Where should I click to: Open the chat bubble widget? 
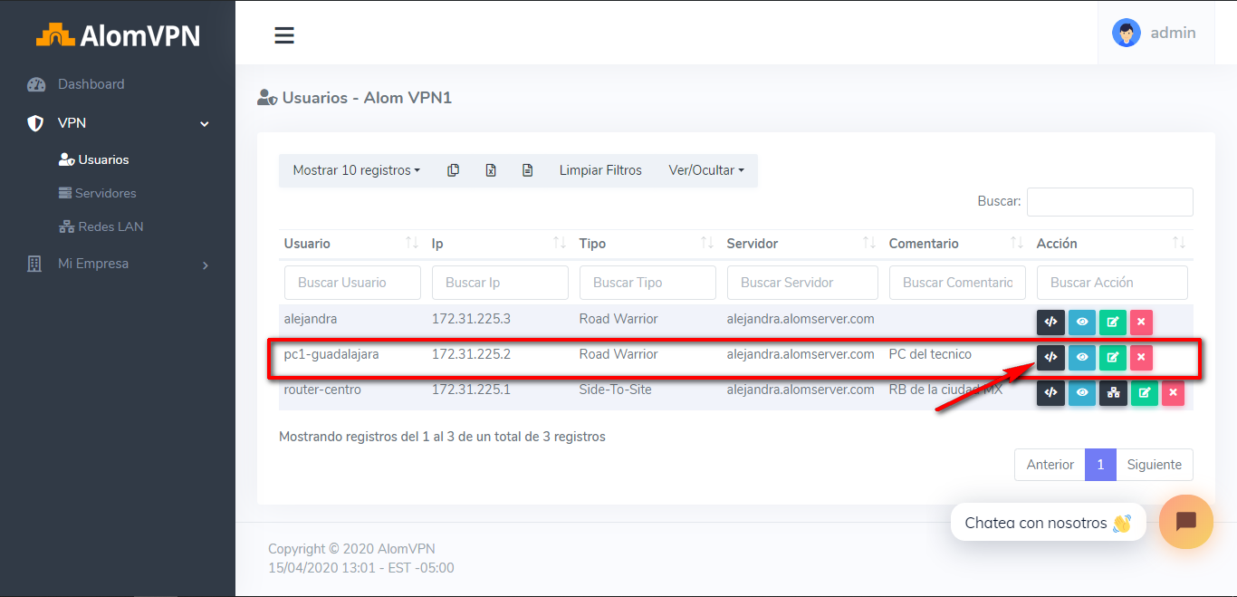click(x=1185, y=522)
